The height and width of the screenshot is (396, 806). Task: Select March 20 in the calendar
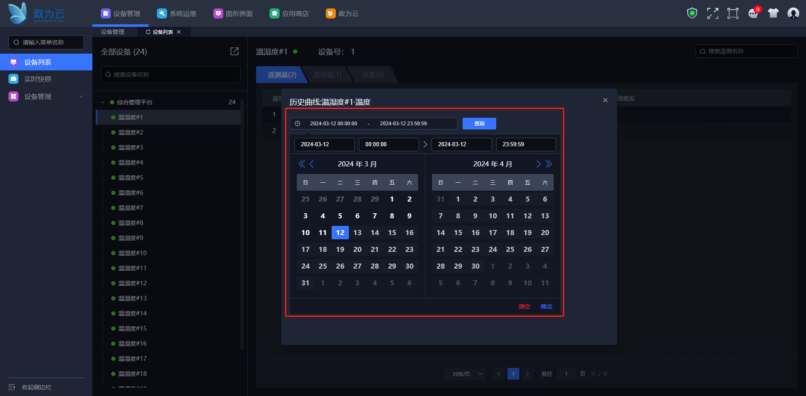pyautogui.click(x=357, y=249)
